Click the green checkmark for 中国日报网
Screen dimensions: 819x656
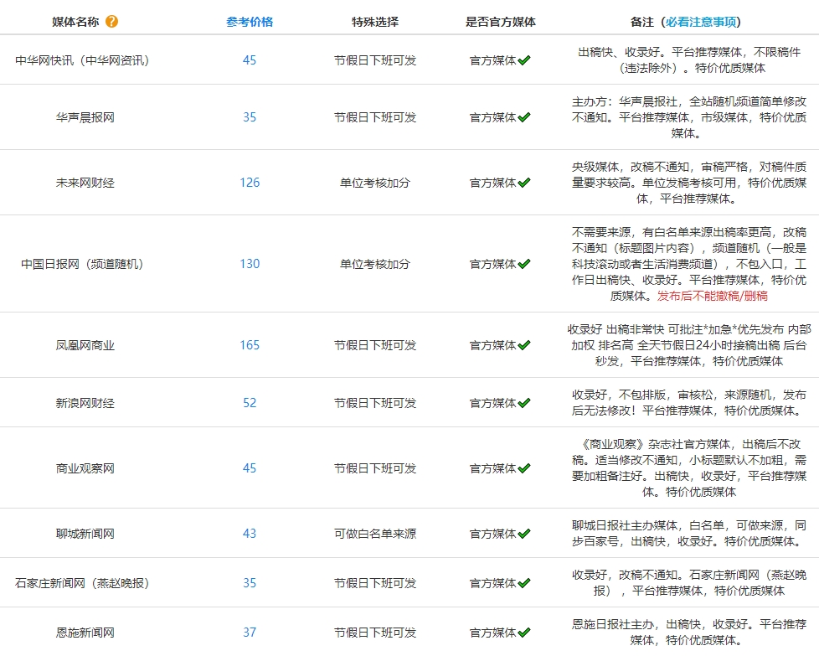point(524,263)
